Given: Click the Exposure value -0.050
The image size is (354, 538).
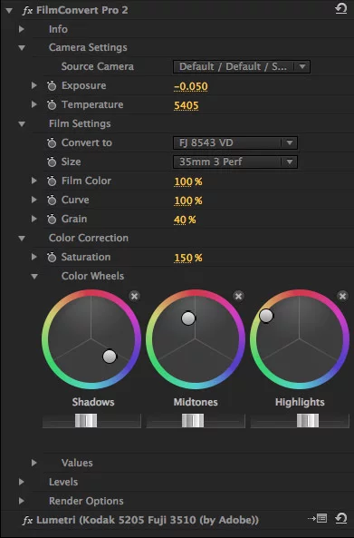Looking at the screenshot, I should 191,86.
